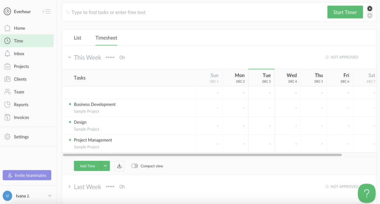
Task: Click the download timesheet icon
Action: 119,166
